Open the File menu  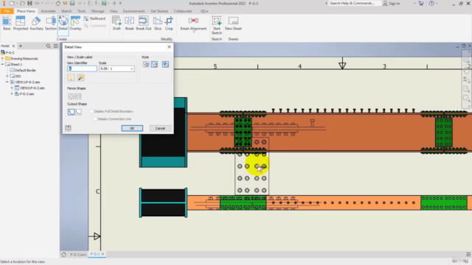click(7, 11)
